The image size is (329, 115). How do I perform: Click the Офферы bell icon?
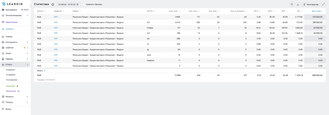pos(3,59)
